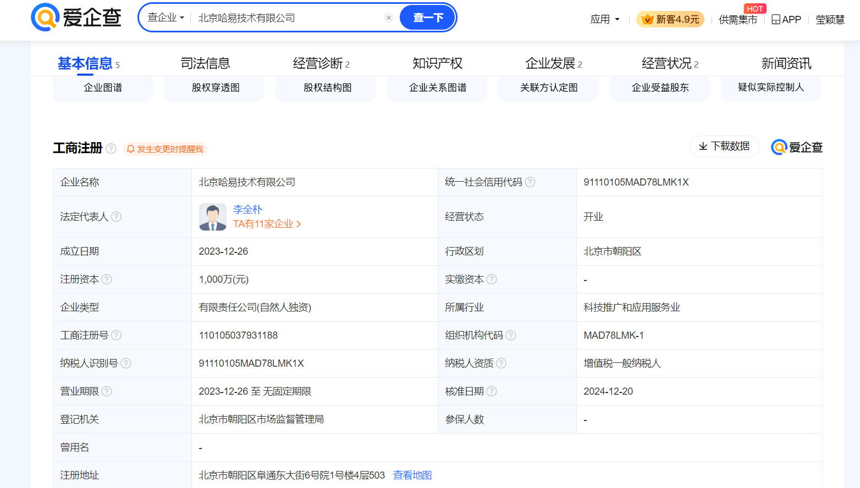Switch to the 企业发展 tab
Image resolution: width=860 pixels, height=488 pixels.
pyautogui.click(x=553, y=64)
